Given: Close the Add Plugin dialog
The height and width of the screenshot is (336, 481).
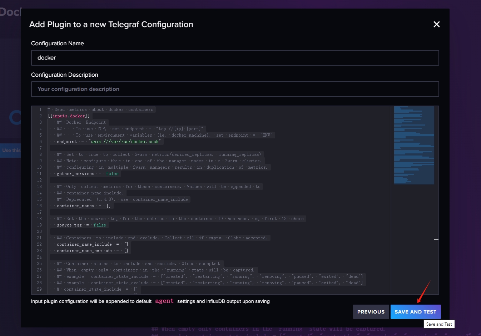Looking at the screenshot, I should 436,24.
